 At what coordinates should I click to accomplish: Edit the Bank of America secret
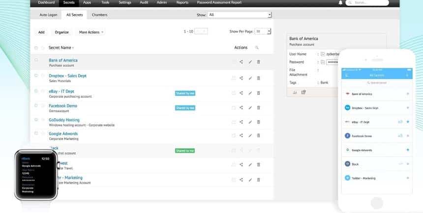click(x=250, y=62)
